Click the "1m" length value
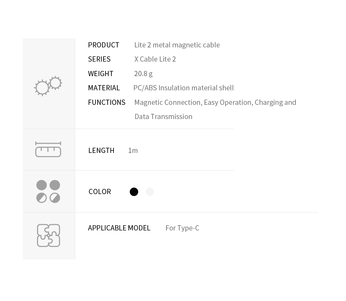The height and width of the screenshot is (301, 346). click(133, 150)
